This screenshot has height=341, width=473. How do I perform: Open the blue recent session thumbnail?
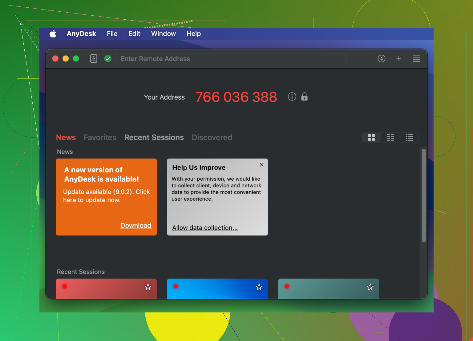[217, 289]
